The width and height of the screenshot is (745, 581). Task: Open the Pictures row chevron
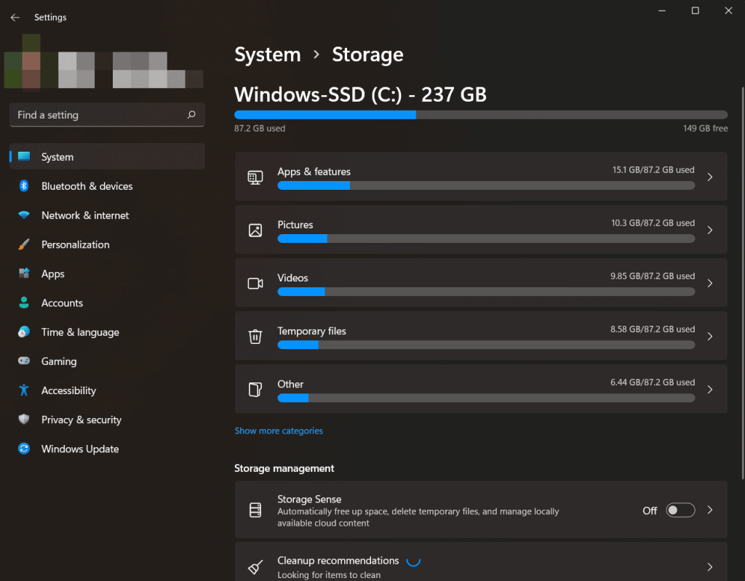pos(710,230)
